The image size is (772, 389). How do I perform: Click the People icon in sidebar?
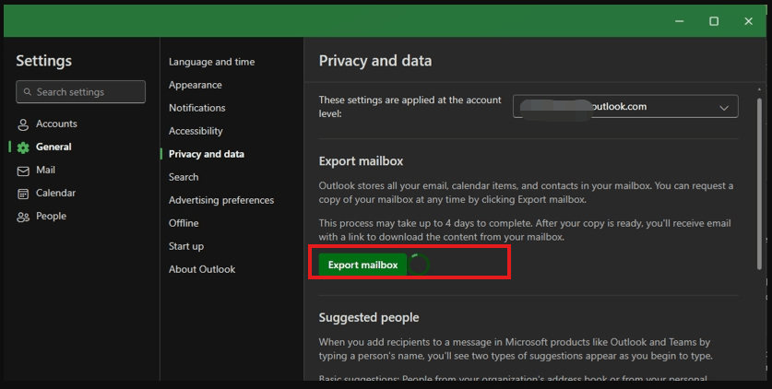point(23,217)
